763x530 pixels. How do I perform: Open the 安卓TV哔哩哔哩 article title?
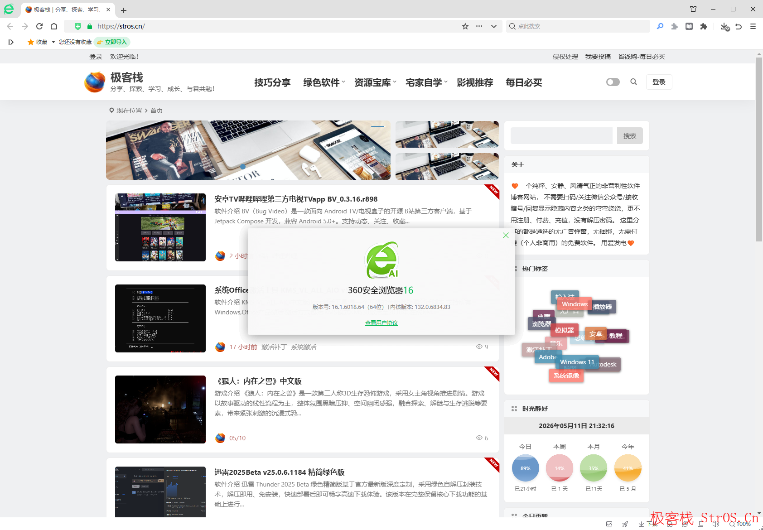click(296, 199)
